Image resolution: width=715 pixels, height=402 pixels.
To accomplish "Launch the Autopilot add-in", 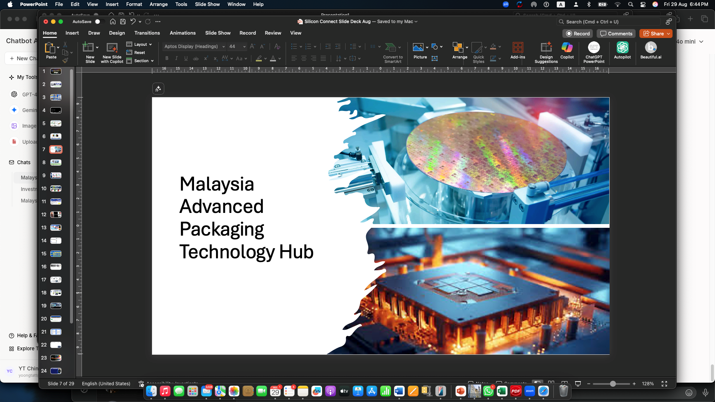I will pos(622,48).
